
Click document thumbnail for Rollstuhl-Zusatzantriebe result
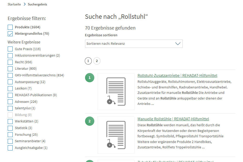116,92
